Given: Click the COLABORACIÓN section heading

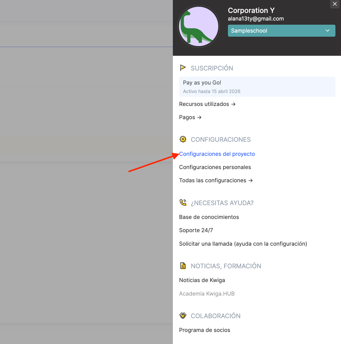Looking at the screenshot, I should pyautogui.click(x=216, y=316).
